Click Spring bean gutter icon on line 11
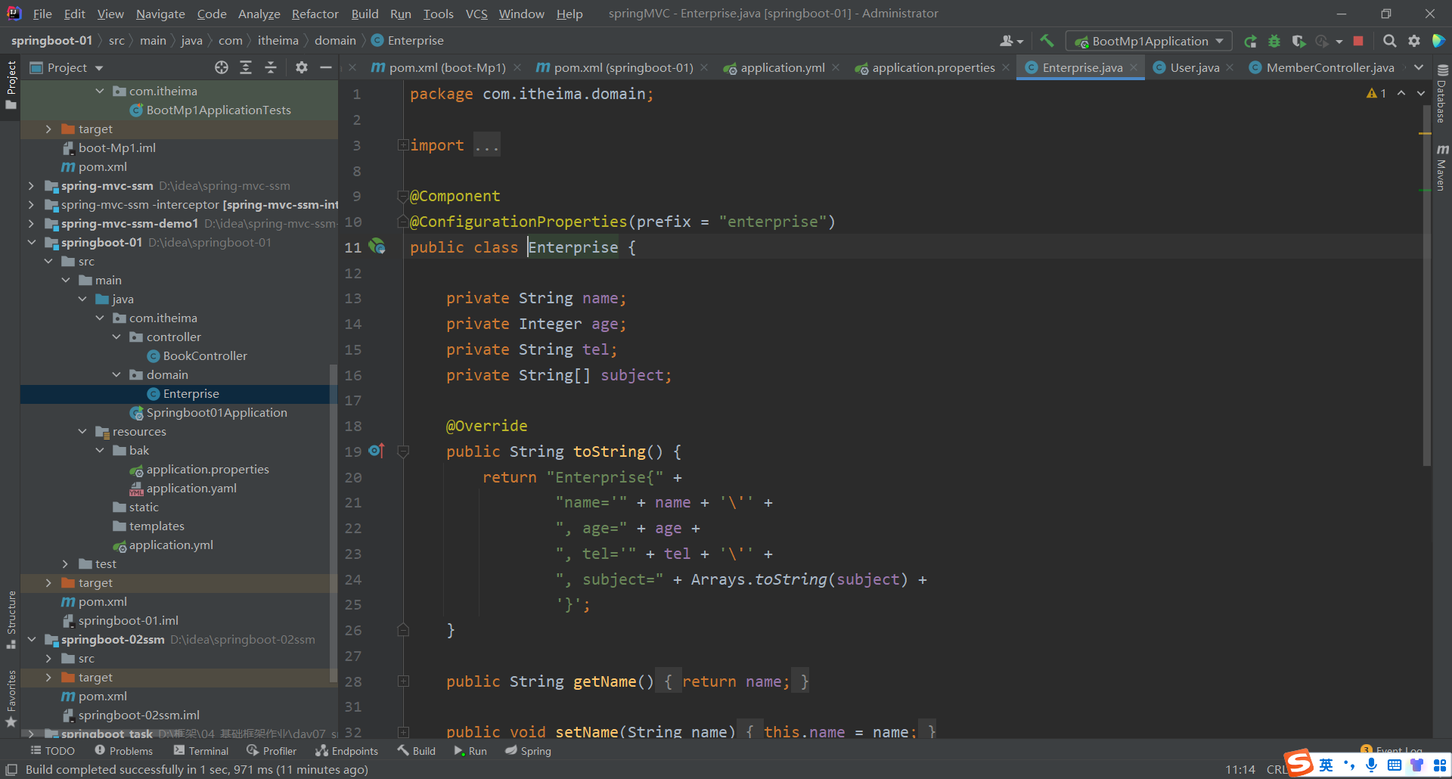This screenshot has height=779, width=1452. point(377,247)
